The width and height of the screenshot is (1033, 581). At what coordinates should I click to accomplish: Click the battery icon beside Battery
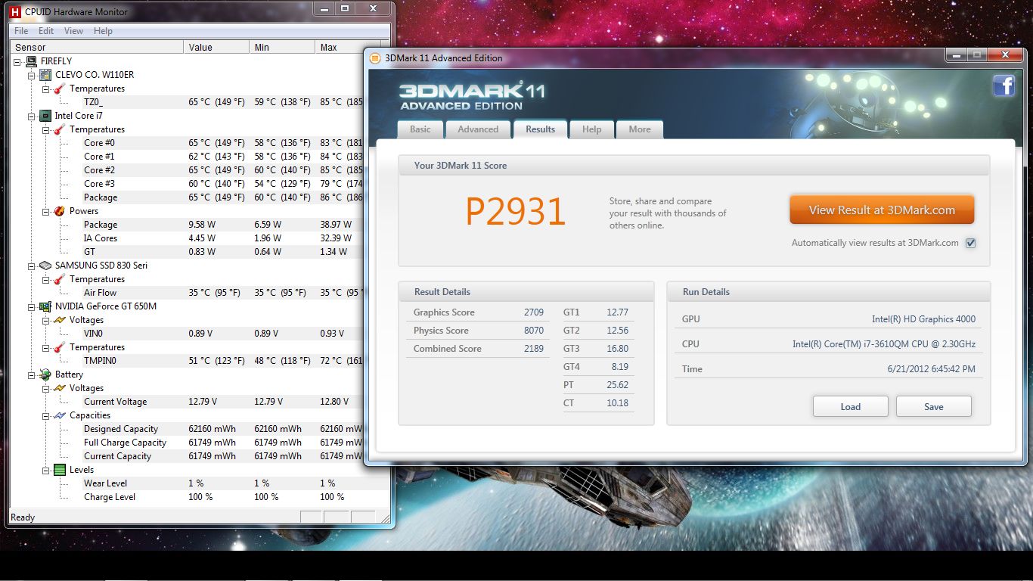(45, 374)
